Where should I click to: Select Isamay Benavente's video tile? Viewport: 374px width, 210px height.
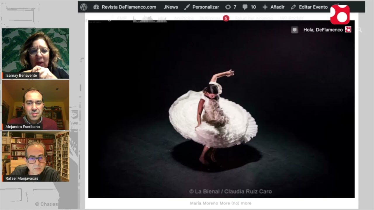[35, 53]
